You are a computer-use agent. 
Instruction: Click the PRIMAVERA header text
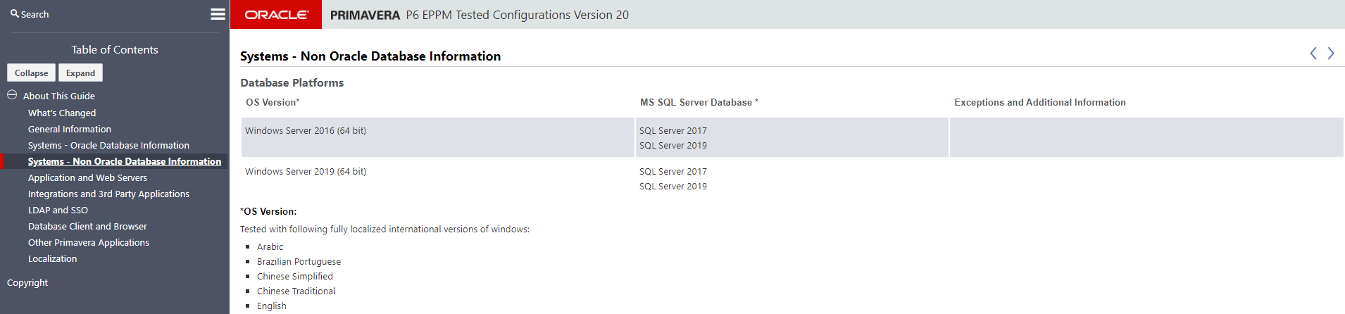[365, 15]
